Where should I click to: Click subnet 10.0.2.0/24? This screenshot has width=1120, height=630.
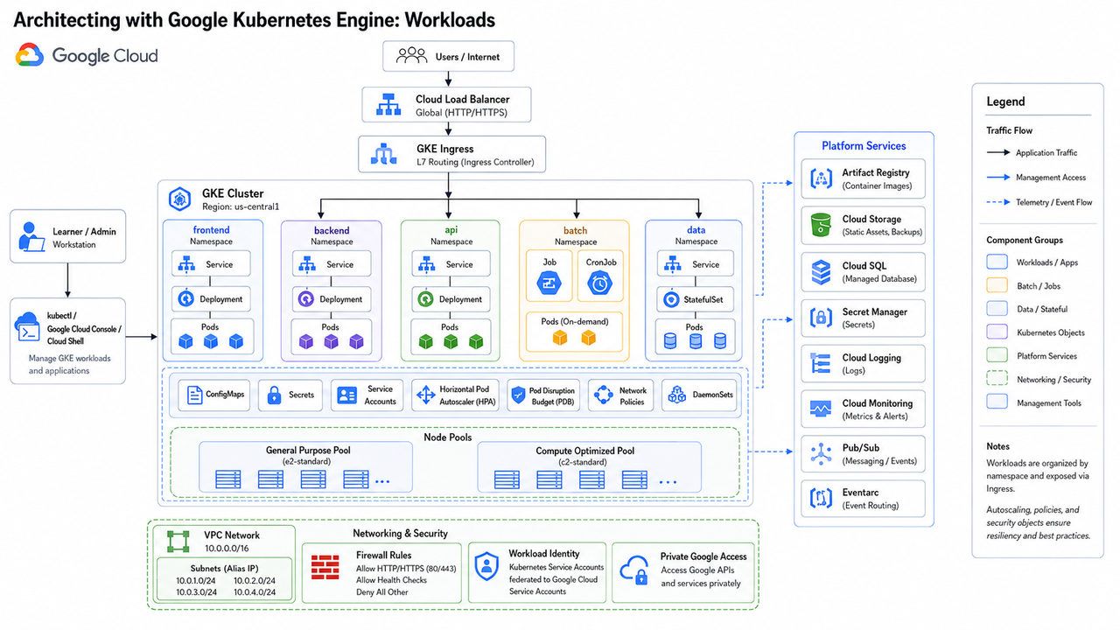tap(255, 580)
